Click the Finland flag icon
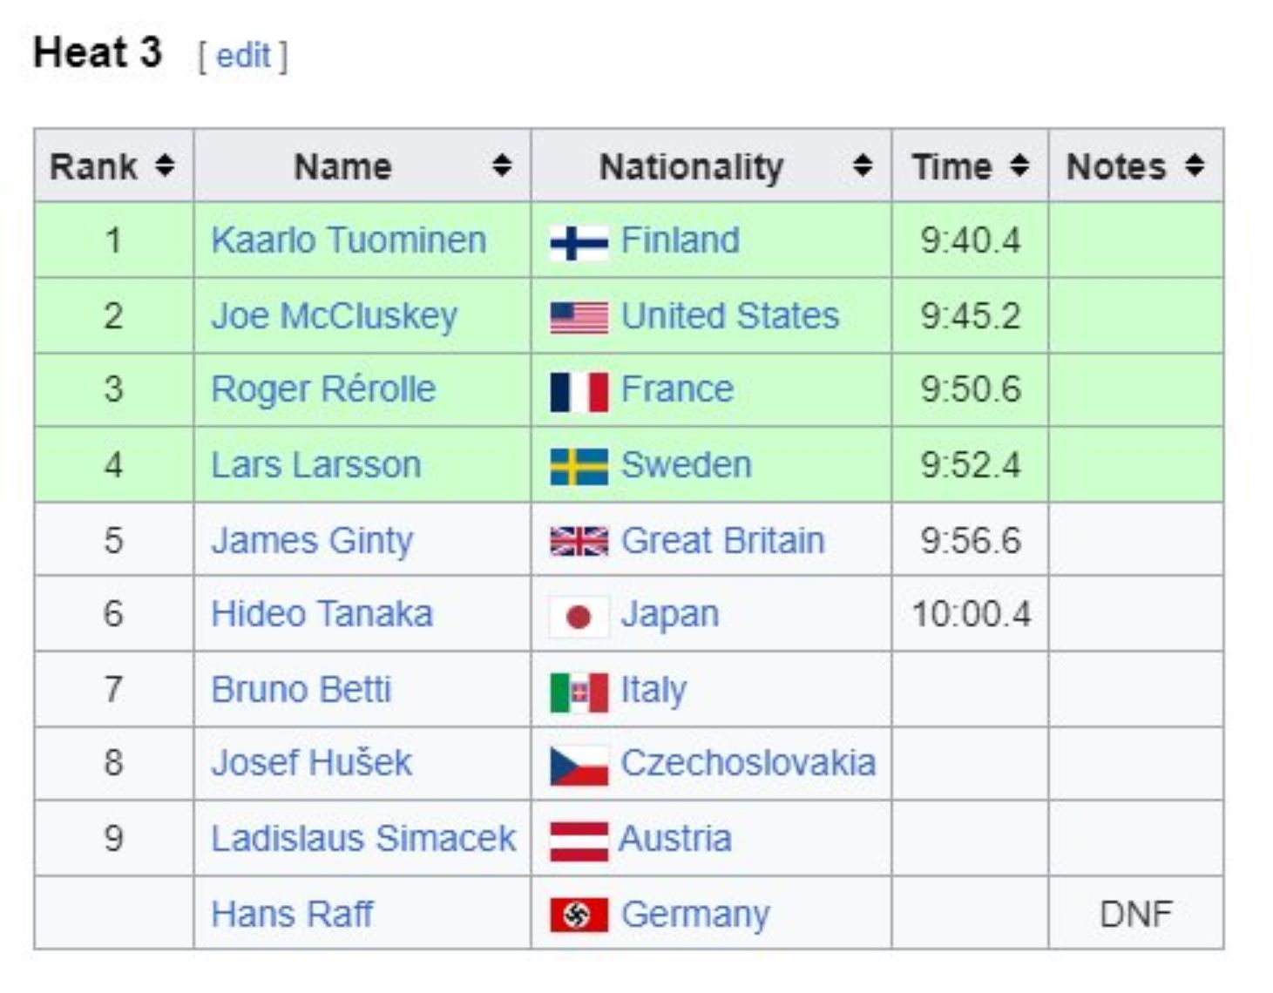The height and width of the screenshot is (993, 1273). tap(579, 242)
